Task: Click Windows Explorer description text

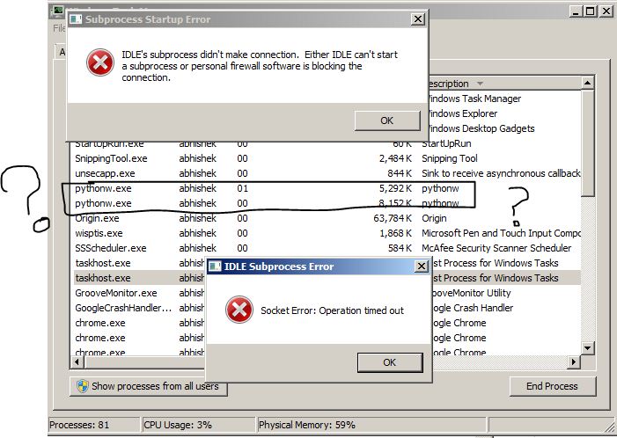Action: point(462,113)
